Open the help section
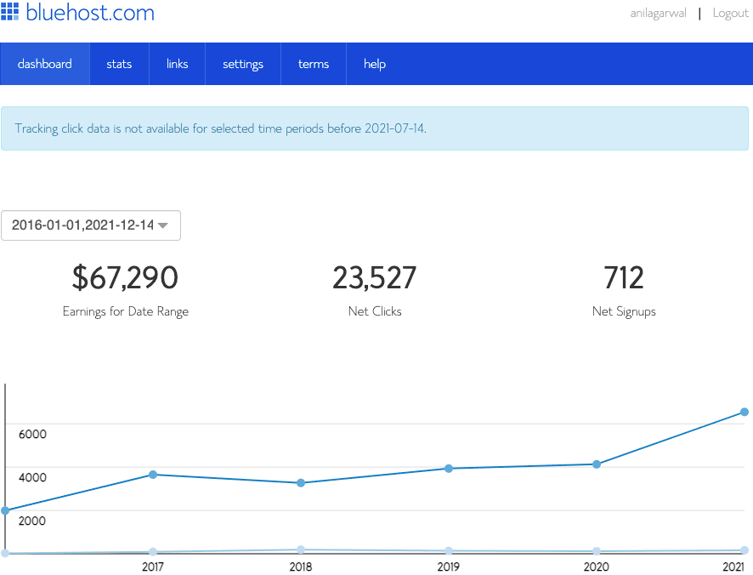 tap(374, 63)
